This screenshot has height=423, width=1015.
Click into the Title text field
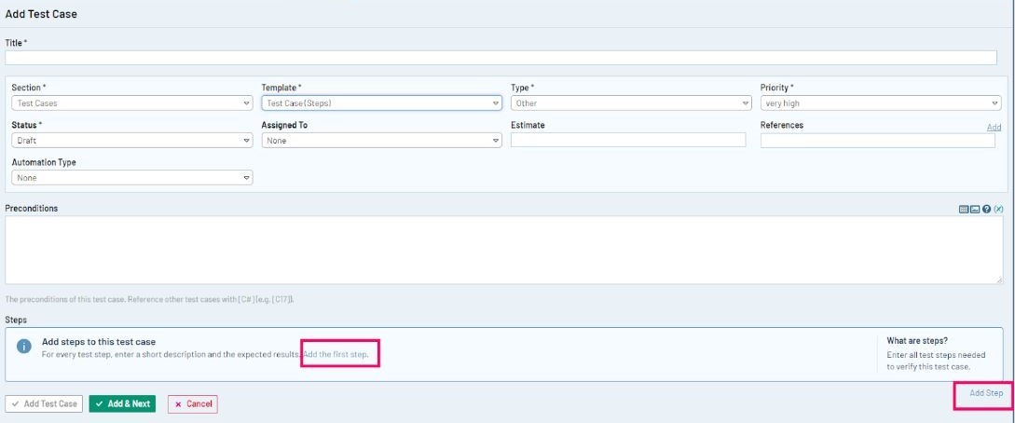[501, 58]
